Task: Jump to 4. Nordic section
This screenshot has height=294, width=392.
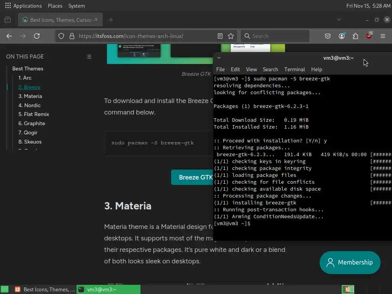Action: click(29, 105)
